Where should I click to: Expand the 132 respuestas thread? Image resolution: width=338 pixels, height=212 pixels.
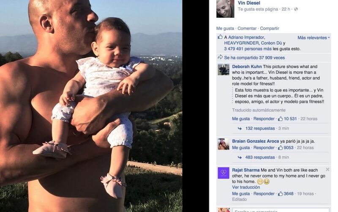pyautogui.click(x=260, y=129)
